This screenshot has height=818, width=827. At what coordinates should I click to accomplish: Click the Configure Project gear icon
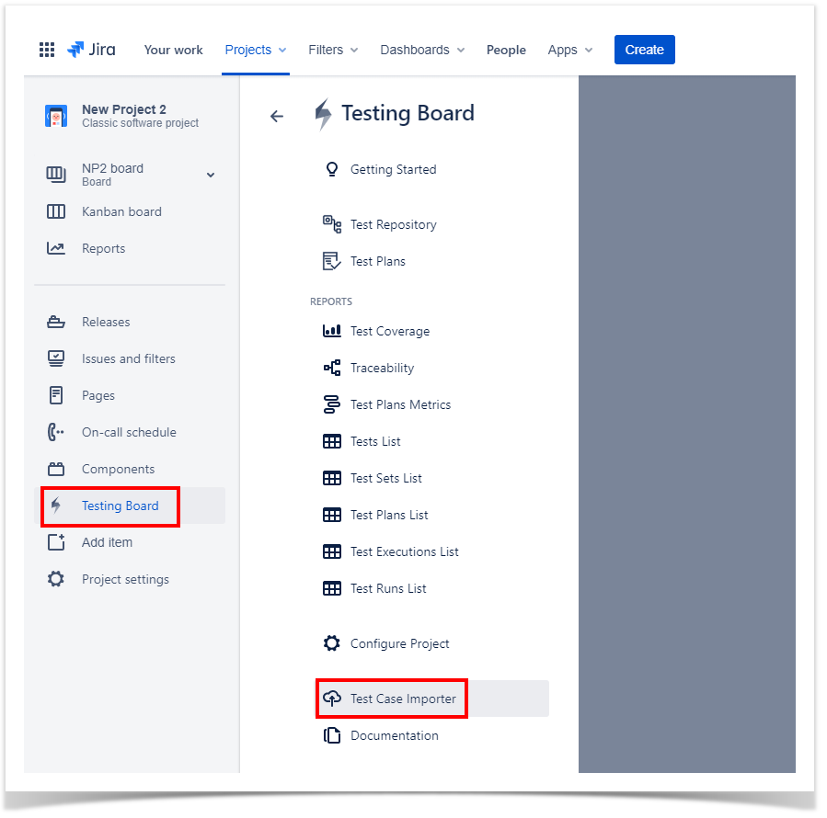(332, 643)
